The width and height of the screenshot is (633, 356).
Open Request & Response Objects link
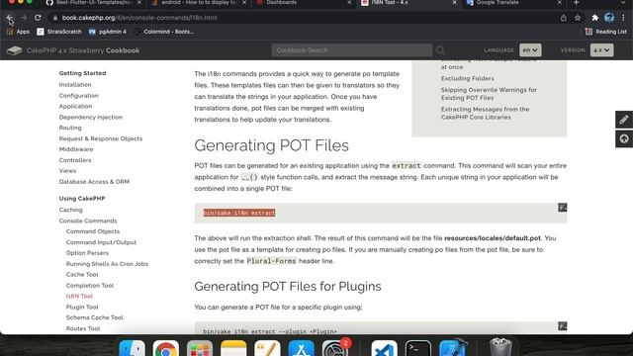[x=101, y=138]
